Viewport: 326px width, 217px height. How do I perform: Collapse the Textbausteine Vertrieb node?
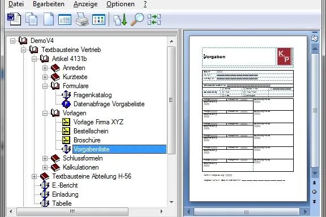click(24, 50)
